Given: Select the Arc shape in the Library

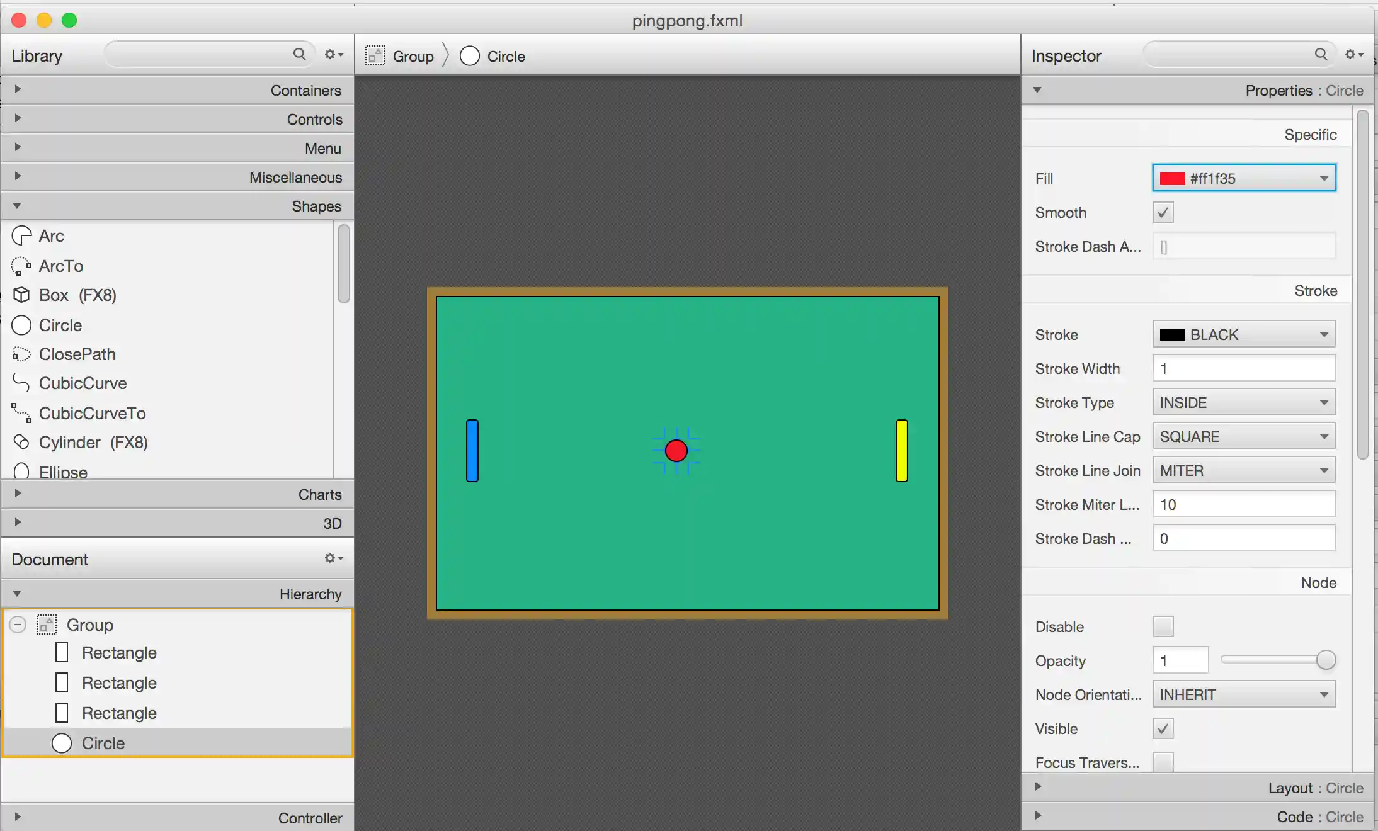Looking at the screenshot, I should pyautogui.click(x=50, y=235).
